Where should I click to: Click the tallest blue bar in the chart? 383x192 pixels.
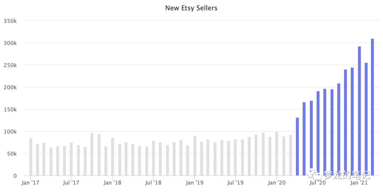(x=372, y=107)
